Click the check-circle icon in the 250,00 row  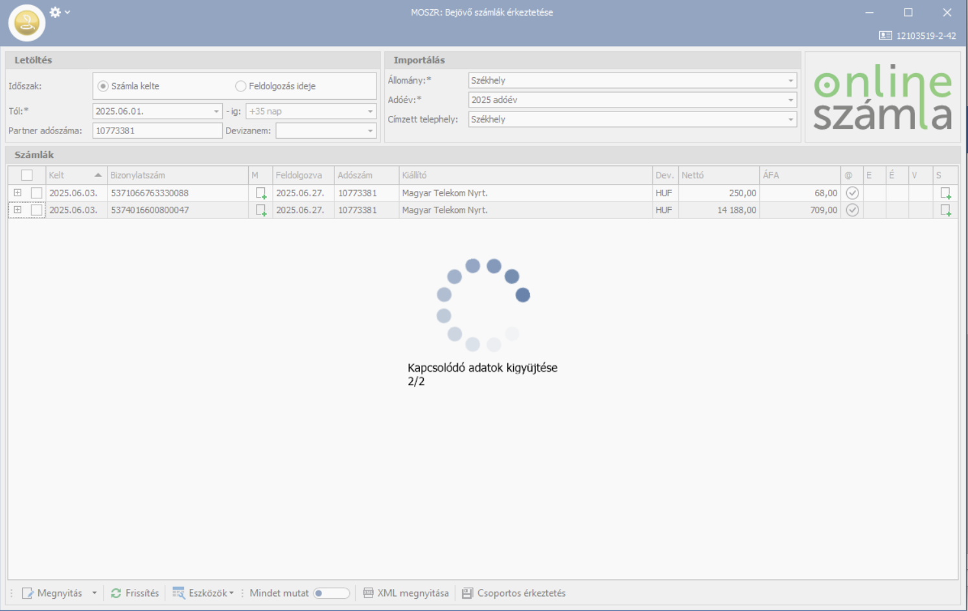point(853,193)
